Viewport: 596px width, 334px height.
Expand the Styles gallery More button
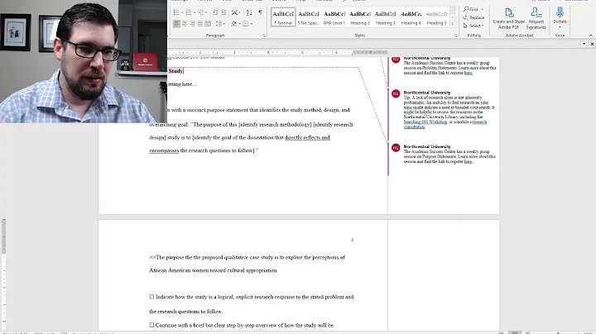(x=452, y=24)
